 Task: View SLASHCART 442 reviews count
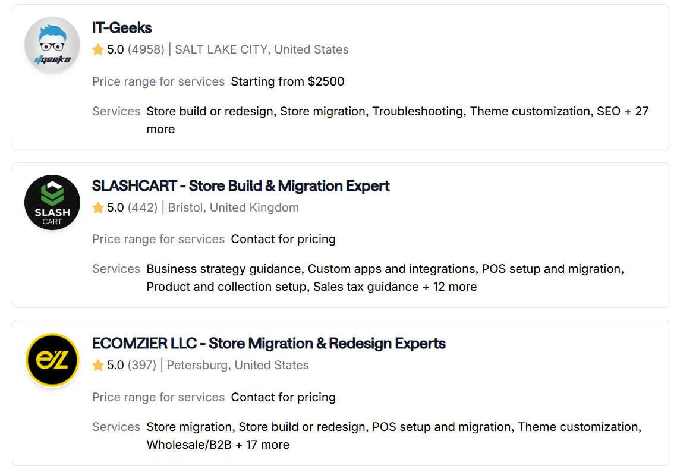point(143,207)
